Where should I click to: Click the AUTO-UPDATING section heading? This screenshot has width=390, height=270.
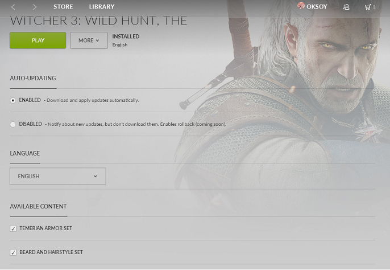33,78
